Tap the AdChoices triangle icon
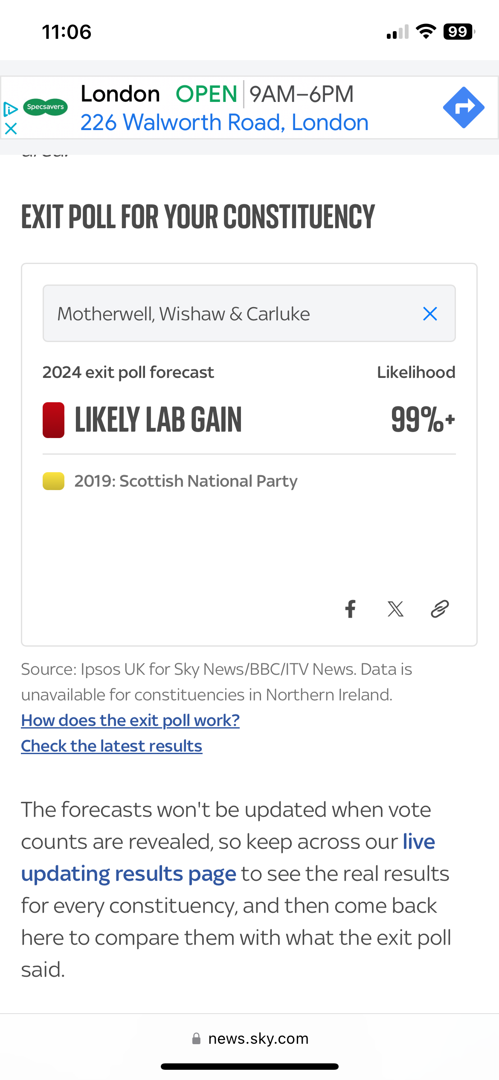This screenshot has height=1080, width=499. (x=10, y=109)
